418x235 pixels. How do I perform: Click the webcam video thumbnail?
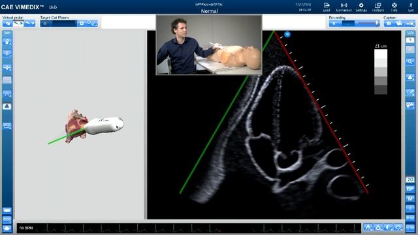[x=209, y=45]
